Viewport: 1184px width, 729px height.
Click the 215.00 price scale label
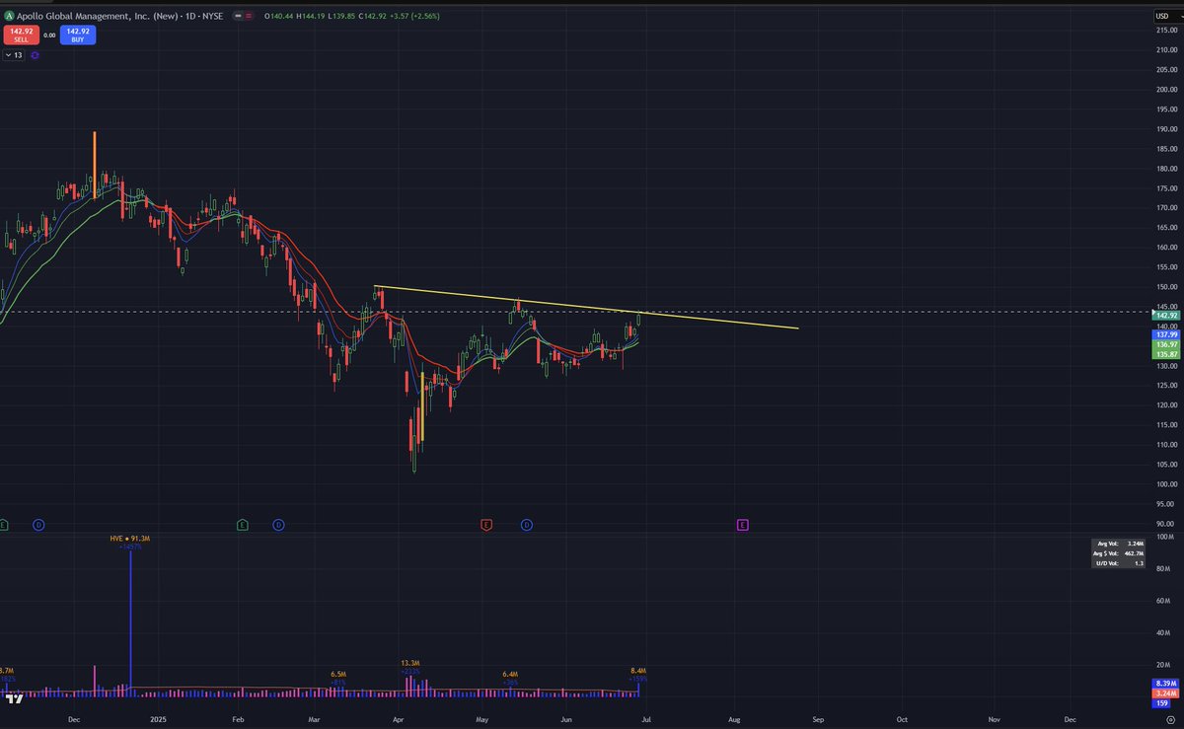[1167, 32]
